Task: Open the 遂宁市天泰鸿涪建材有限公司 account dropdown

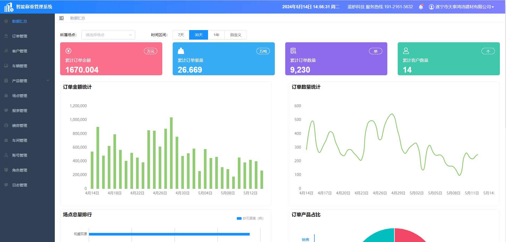Action: point(464,7)
